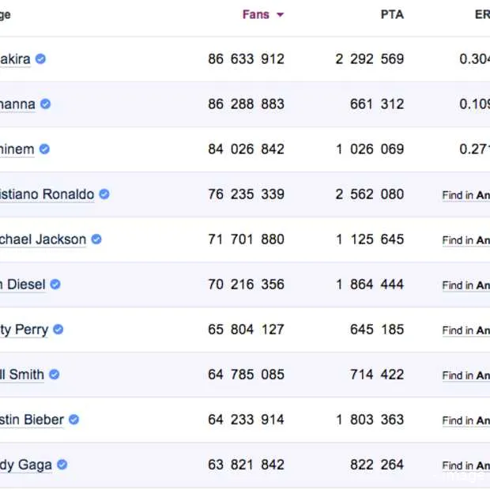The image size is (490, 490).
Task: Sort by the Fans column header
Action: (263, 15)
